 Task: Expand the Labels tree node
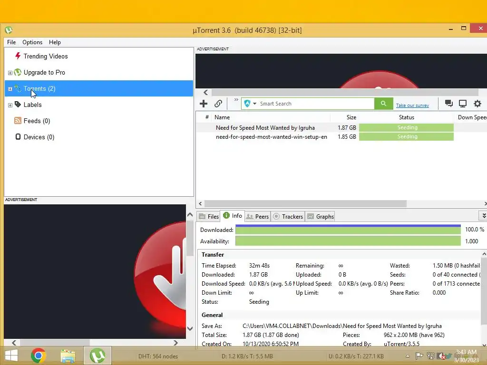pos(10,105)
